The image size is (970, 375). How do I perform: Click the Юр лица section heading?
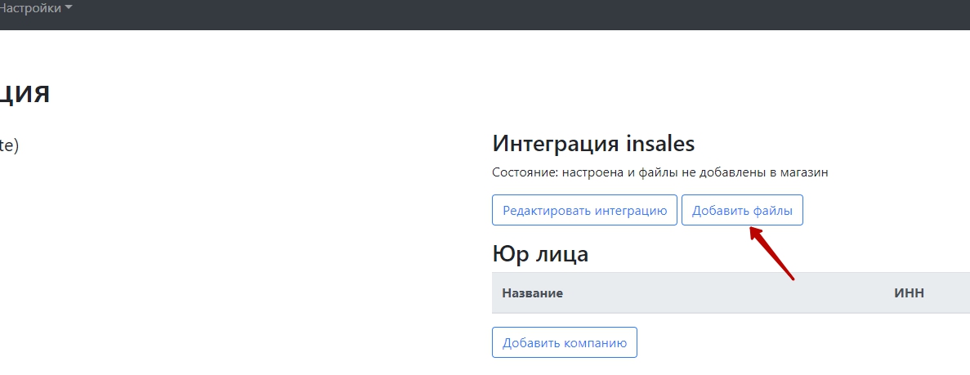click(540, 253)
